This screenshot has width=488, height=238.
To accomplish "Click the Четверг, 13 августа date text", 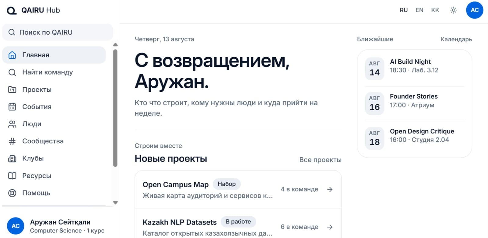I will [164, 39].
